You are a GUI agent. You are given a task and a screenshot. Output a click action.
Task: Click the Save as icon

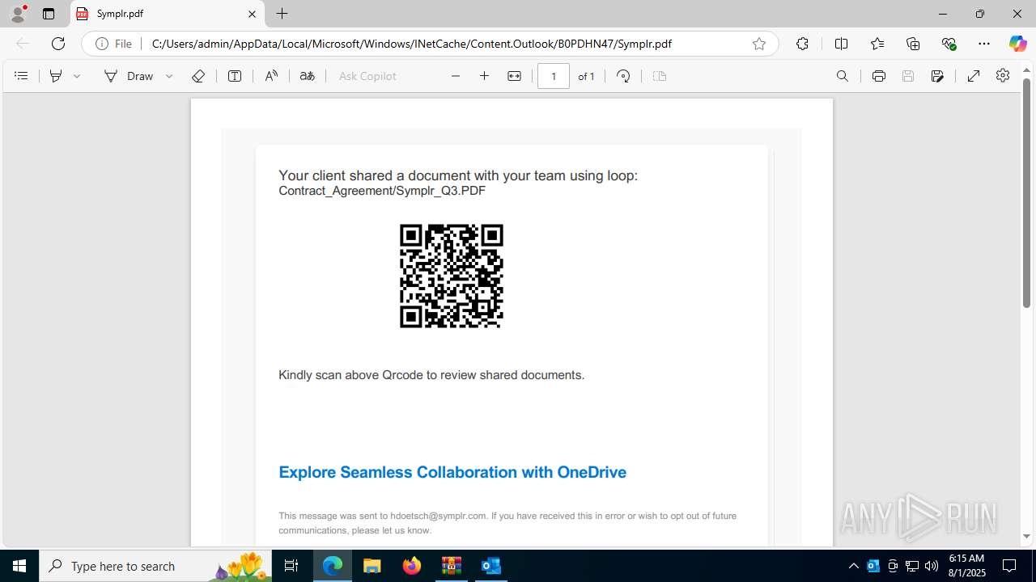tap(937, 76)
